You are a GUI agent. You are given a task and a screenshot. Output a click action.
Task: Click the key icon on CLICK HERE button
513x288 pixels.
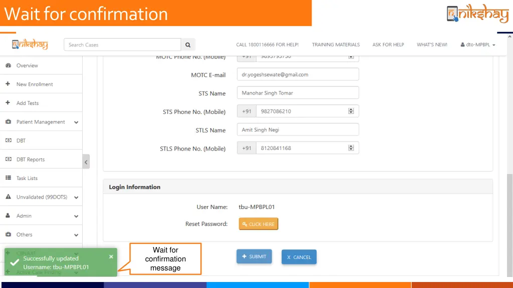pos(244,224)
